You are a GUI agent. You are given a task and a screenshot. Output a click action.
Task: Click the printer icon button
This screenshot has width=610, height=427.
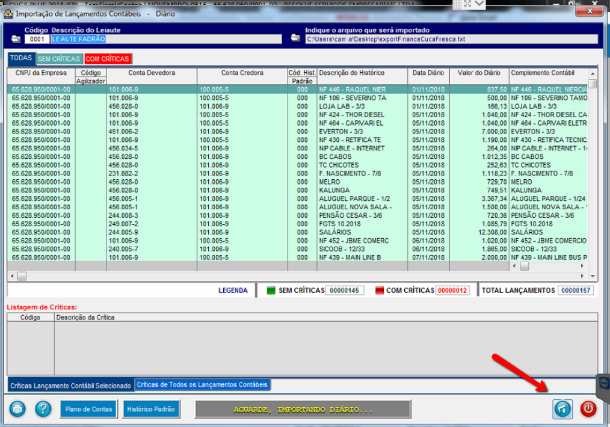point(17,409)
